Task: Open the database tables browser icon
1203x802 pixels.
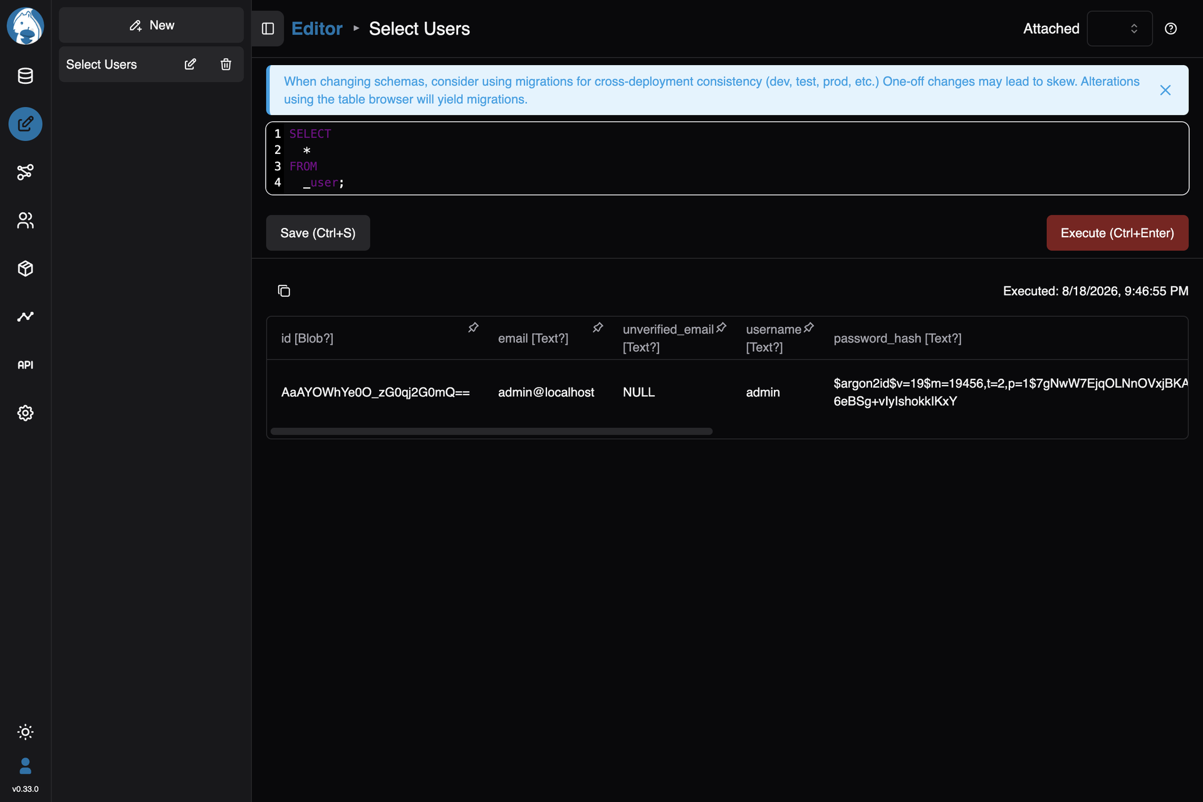Action: [x=25, y=76]
